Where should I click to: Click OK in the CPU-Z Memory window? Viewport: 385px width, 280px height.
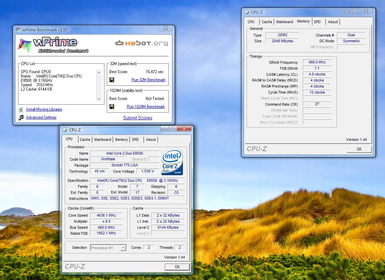pos(359,149)
